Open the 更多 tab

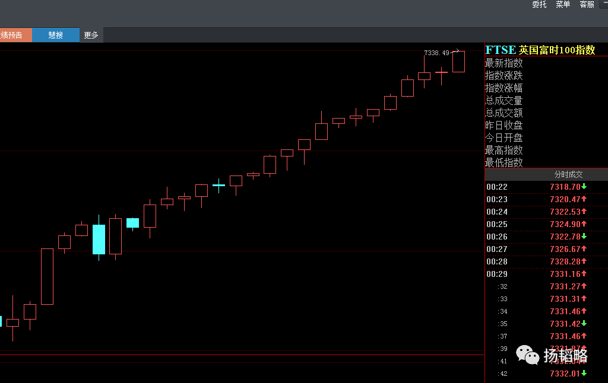[91, 35]
